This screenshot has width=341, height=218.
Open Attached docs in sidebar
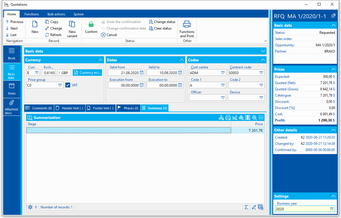12,107
